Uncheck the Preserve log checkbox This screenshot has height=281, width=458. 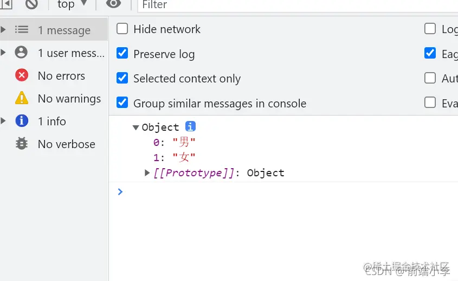(x=122, y=54)
